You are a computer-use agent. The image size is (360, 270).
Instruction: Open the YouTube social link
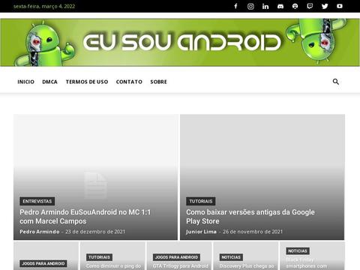340,6
